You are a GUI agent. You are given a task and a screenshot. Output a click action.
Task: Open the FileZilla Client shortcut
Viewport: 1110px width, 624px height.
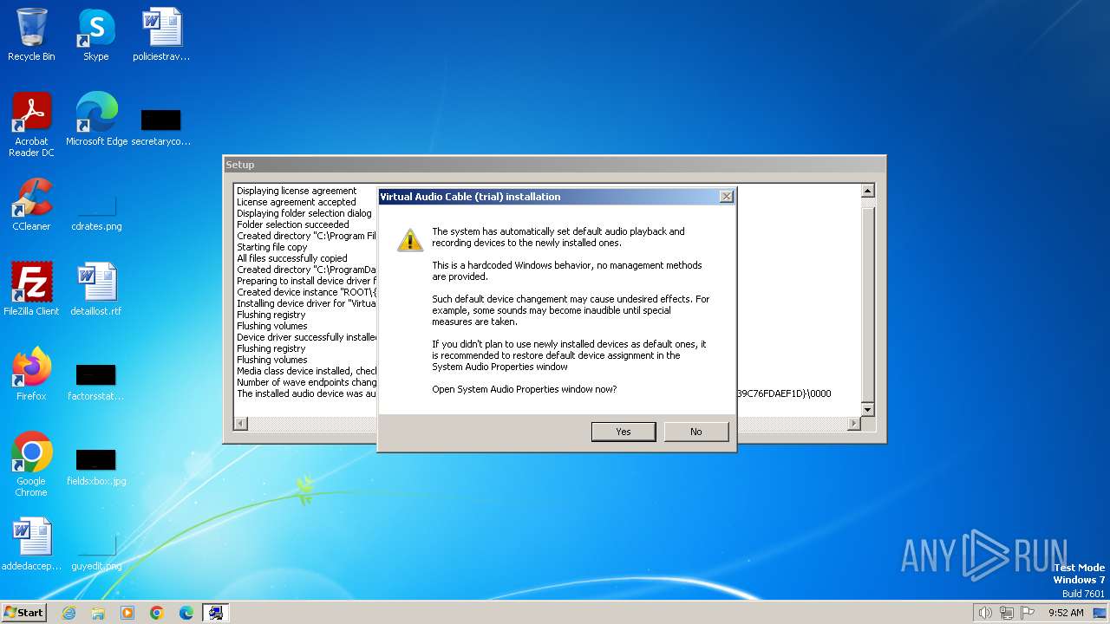(x=31, y=289)
